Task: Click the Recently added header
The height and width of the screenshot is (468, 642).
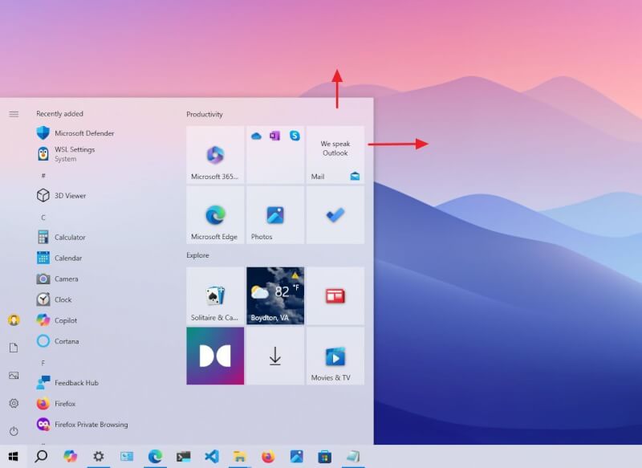Action: 59,114
